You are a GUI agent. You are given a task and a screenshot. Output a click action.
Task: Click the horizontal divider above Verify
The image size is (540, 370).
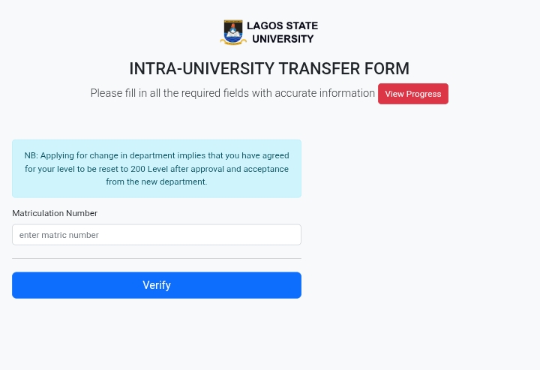pos(156,259)
